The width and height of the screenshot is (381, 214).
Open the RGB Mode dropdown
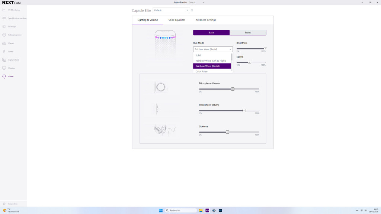click(213, 49)
